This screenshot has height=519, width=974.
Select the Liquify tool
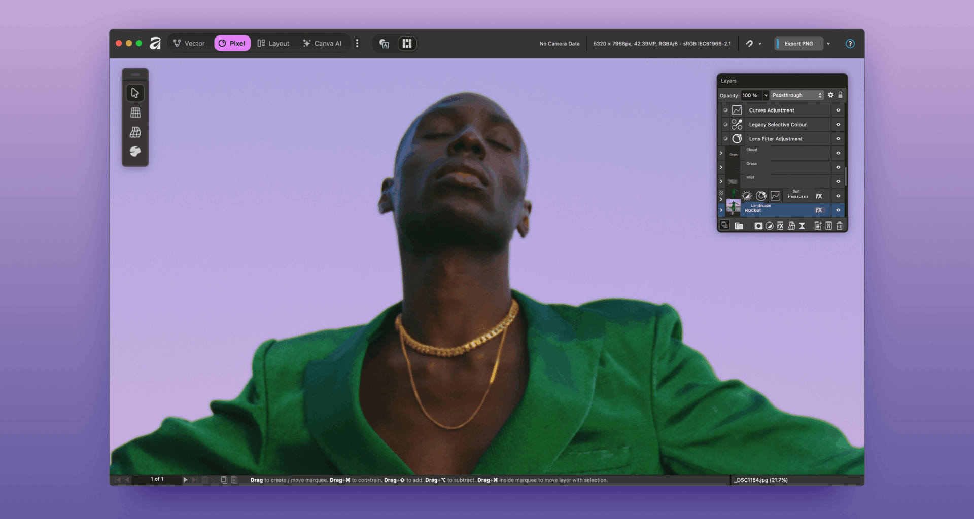(135, 153)
